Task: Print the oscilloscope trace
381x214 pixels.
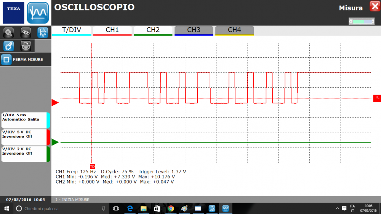Action: pyautogui.click(x=26, y=46)
